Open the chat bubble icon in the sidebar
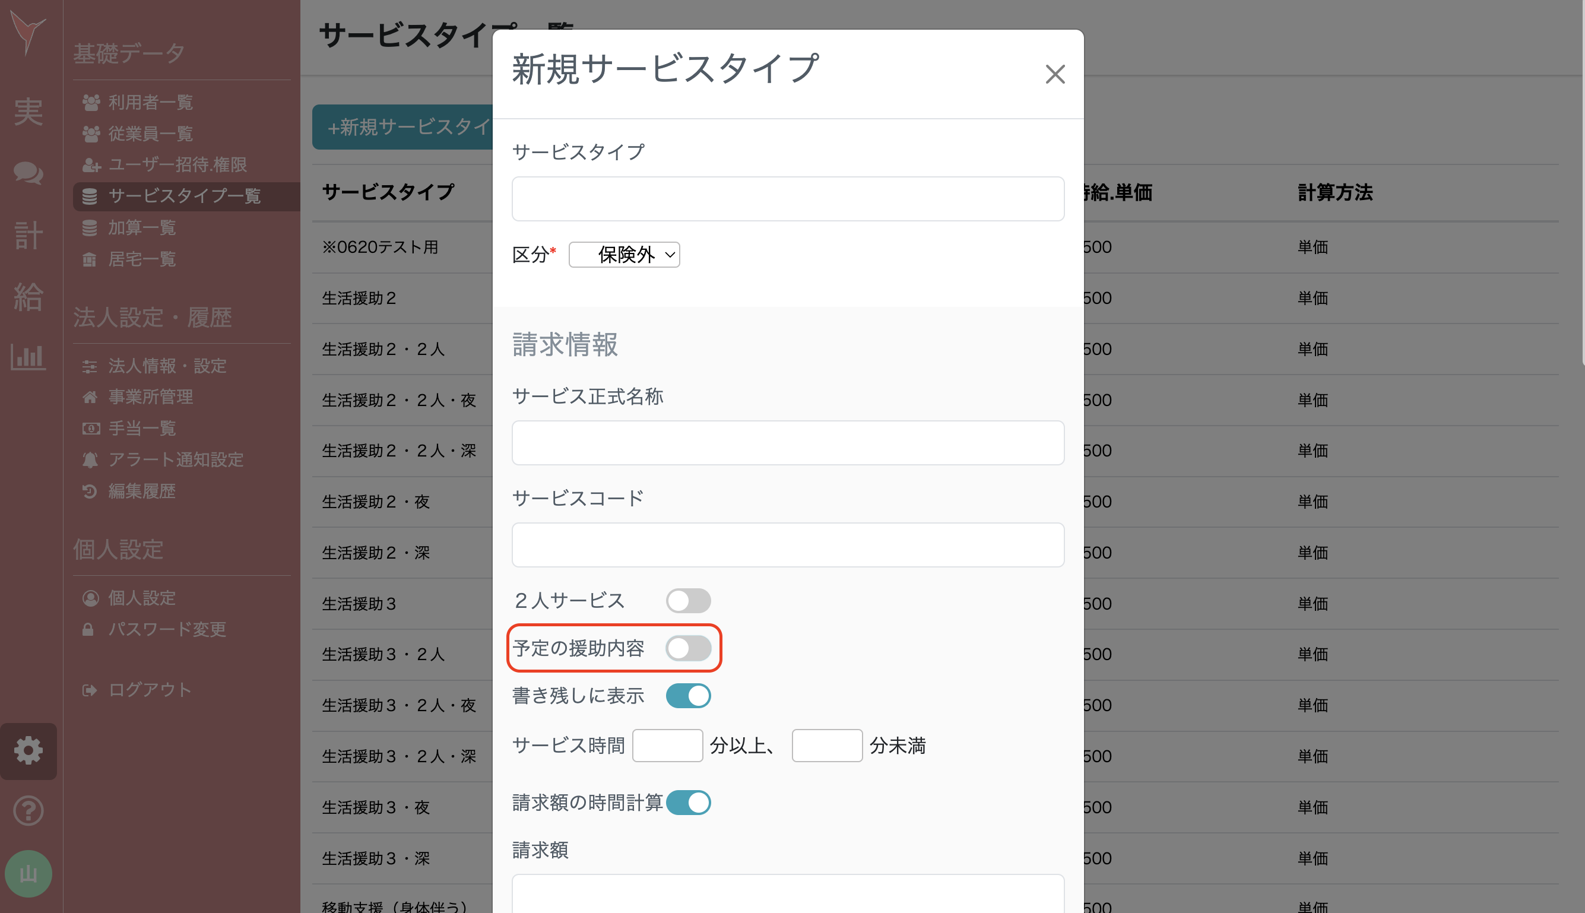This screenshot has height=913, width=1585. point(29,175)
